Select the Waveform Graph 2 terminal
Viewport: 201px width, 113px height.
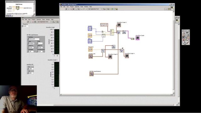tap(119, 25)
